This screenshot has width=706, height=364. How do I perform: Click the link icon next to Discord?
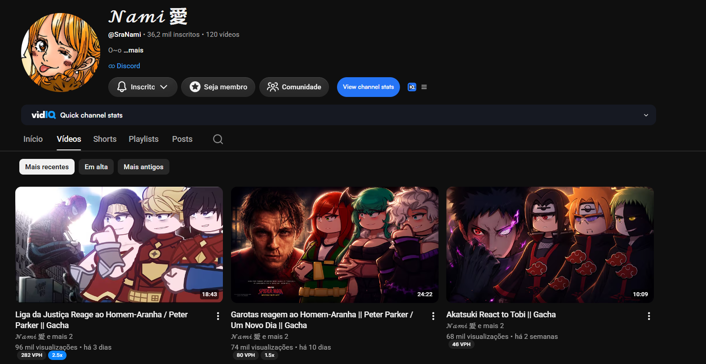coord(111,66)
